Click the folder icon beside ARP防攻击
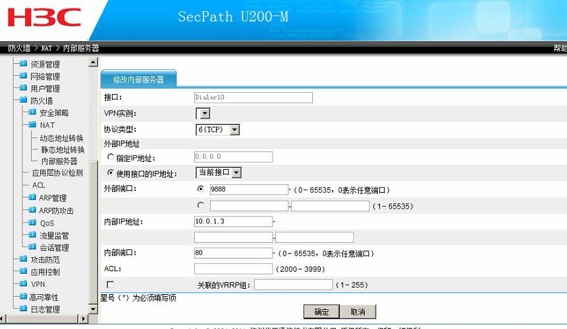Image resolution: width=567 pixels, height=329 pixels. [x=32, y=210]
